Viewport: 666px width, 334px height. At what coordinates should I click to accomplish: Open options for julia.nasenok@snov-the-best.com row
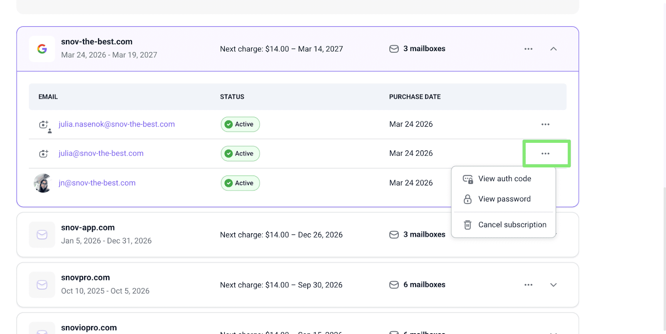545,125
